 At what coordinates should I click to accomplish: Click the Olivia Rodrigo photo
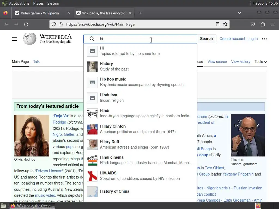[x=32, y=136]
